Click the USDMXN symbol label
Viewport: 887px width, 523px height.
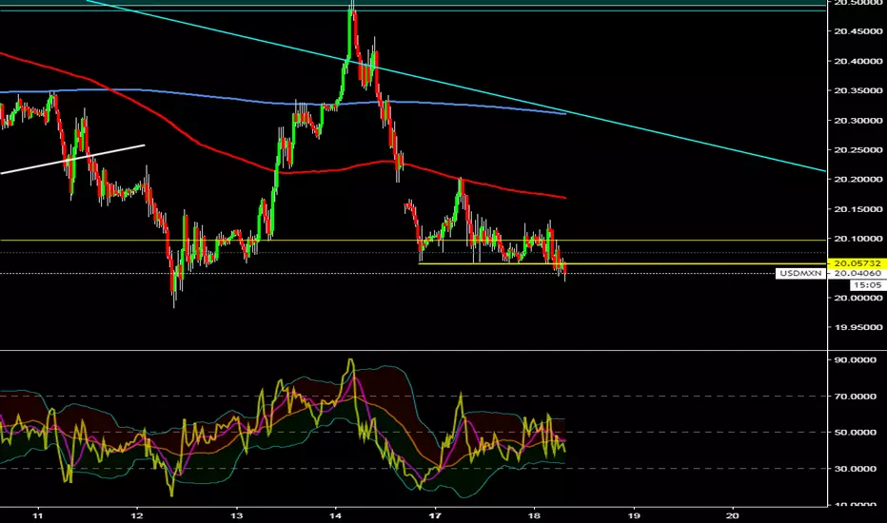pyautogui.click(x=800, y=274)
